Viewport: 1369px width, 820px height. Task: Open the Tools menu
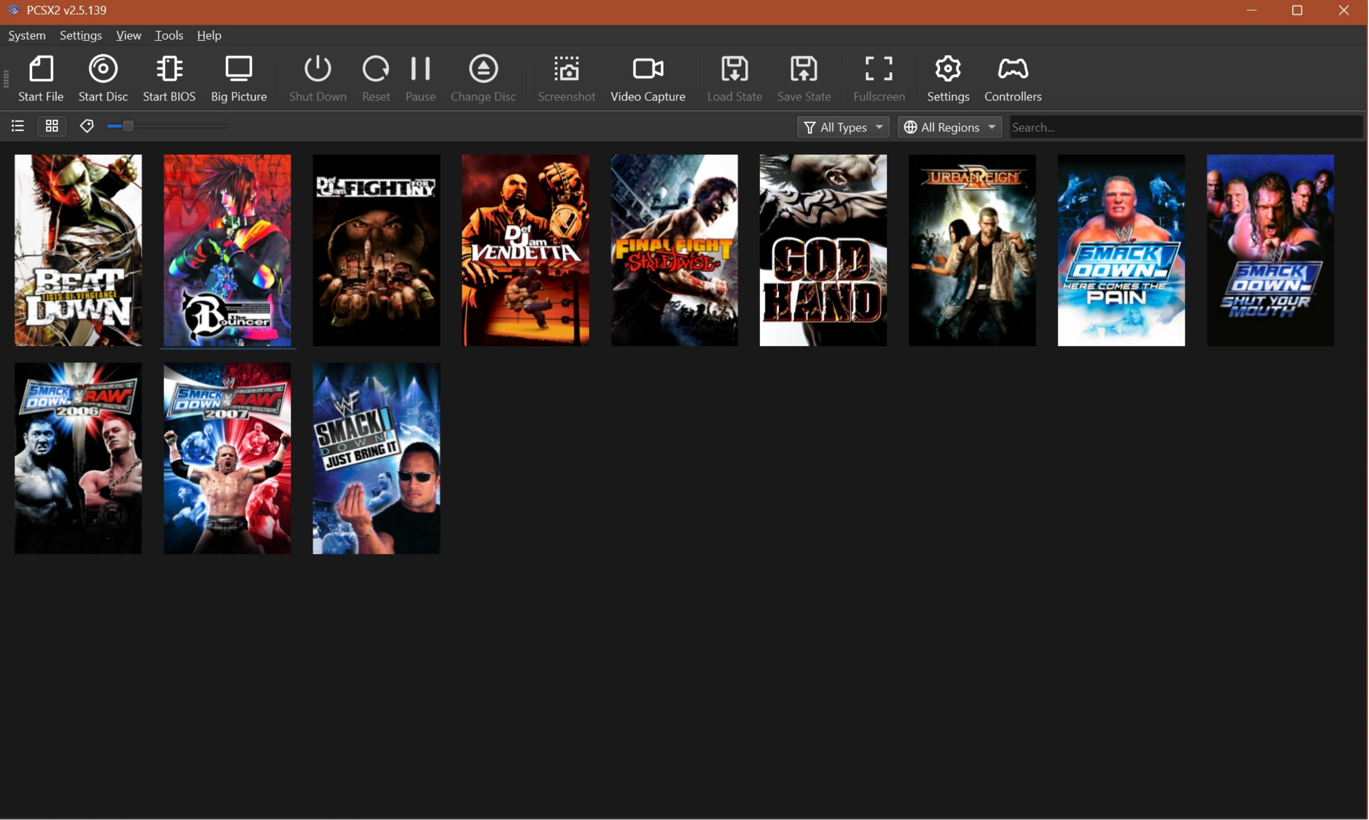(x=169, y=35)
